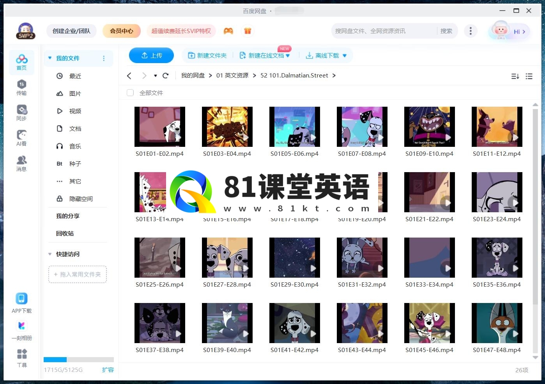Image resolution: width=545 pixels, height=384 pixels.
Task: Click the SVIP2 user avatar
Action: point(26,31)
